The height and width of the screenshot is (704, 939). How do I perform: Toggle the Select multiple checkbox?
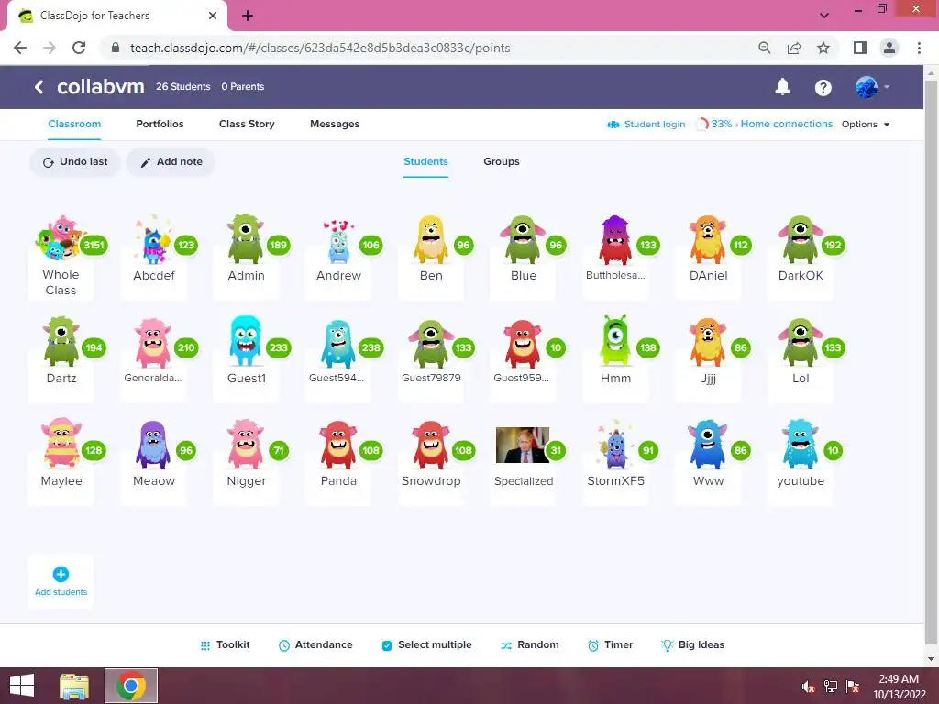click(387, 645)
